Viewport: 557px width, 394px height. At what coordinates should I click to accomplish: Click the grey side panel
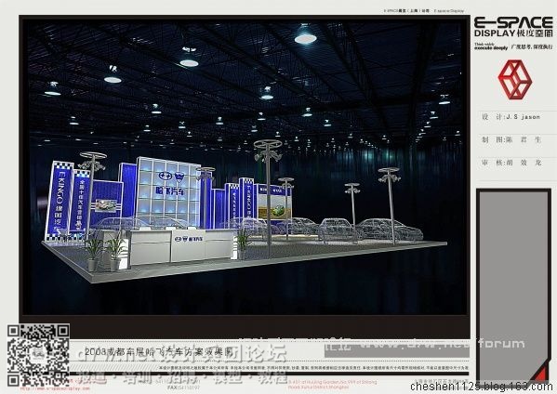513,286
